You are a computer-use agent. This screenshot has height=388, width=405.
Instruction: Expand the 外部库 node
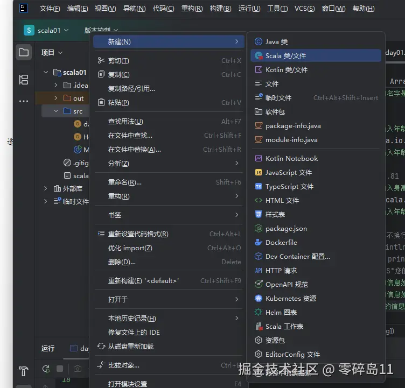pos(46,188)
